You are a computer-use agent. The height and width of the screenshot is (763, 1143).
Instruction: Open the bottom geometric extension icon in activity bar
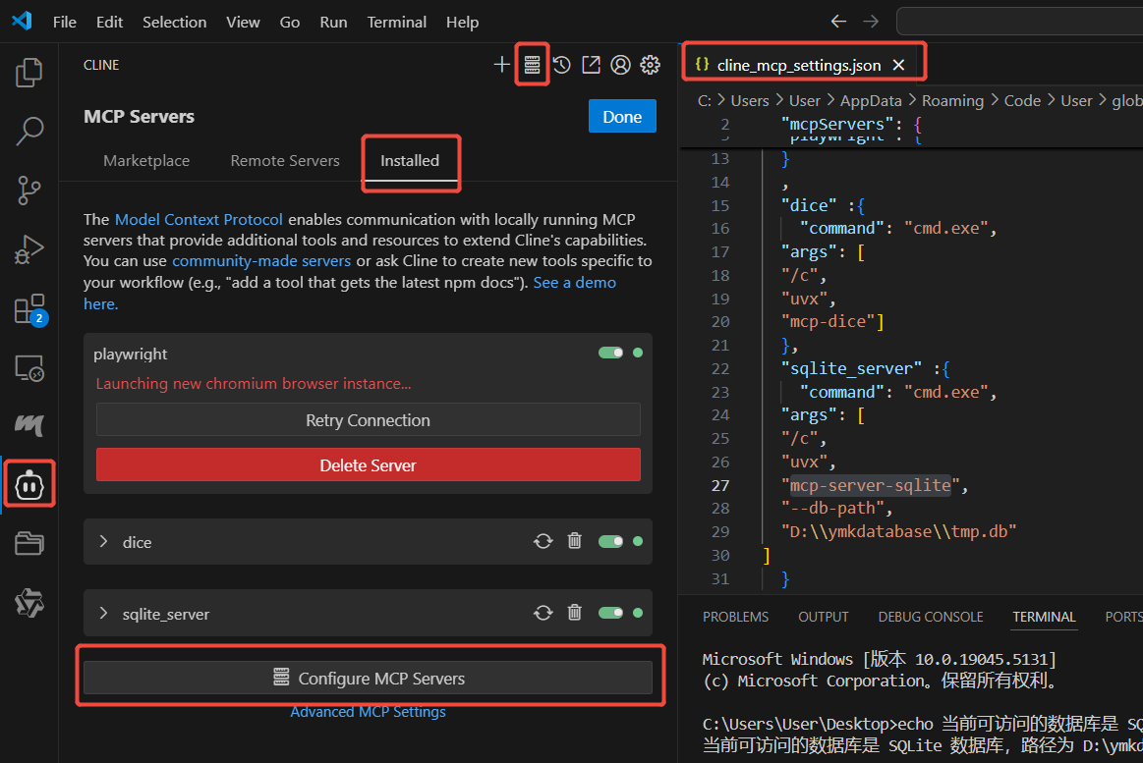coord(29,603)
